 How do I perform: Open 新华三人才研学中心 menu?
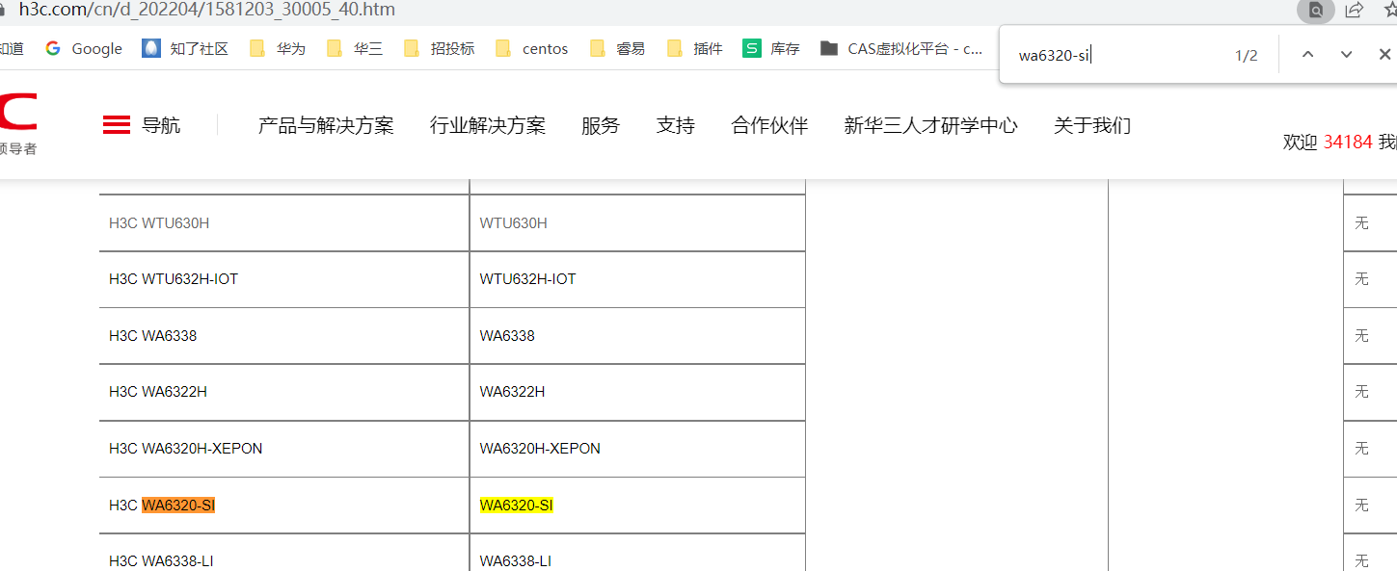click(x=930, y=125)
